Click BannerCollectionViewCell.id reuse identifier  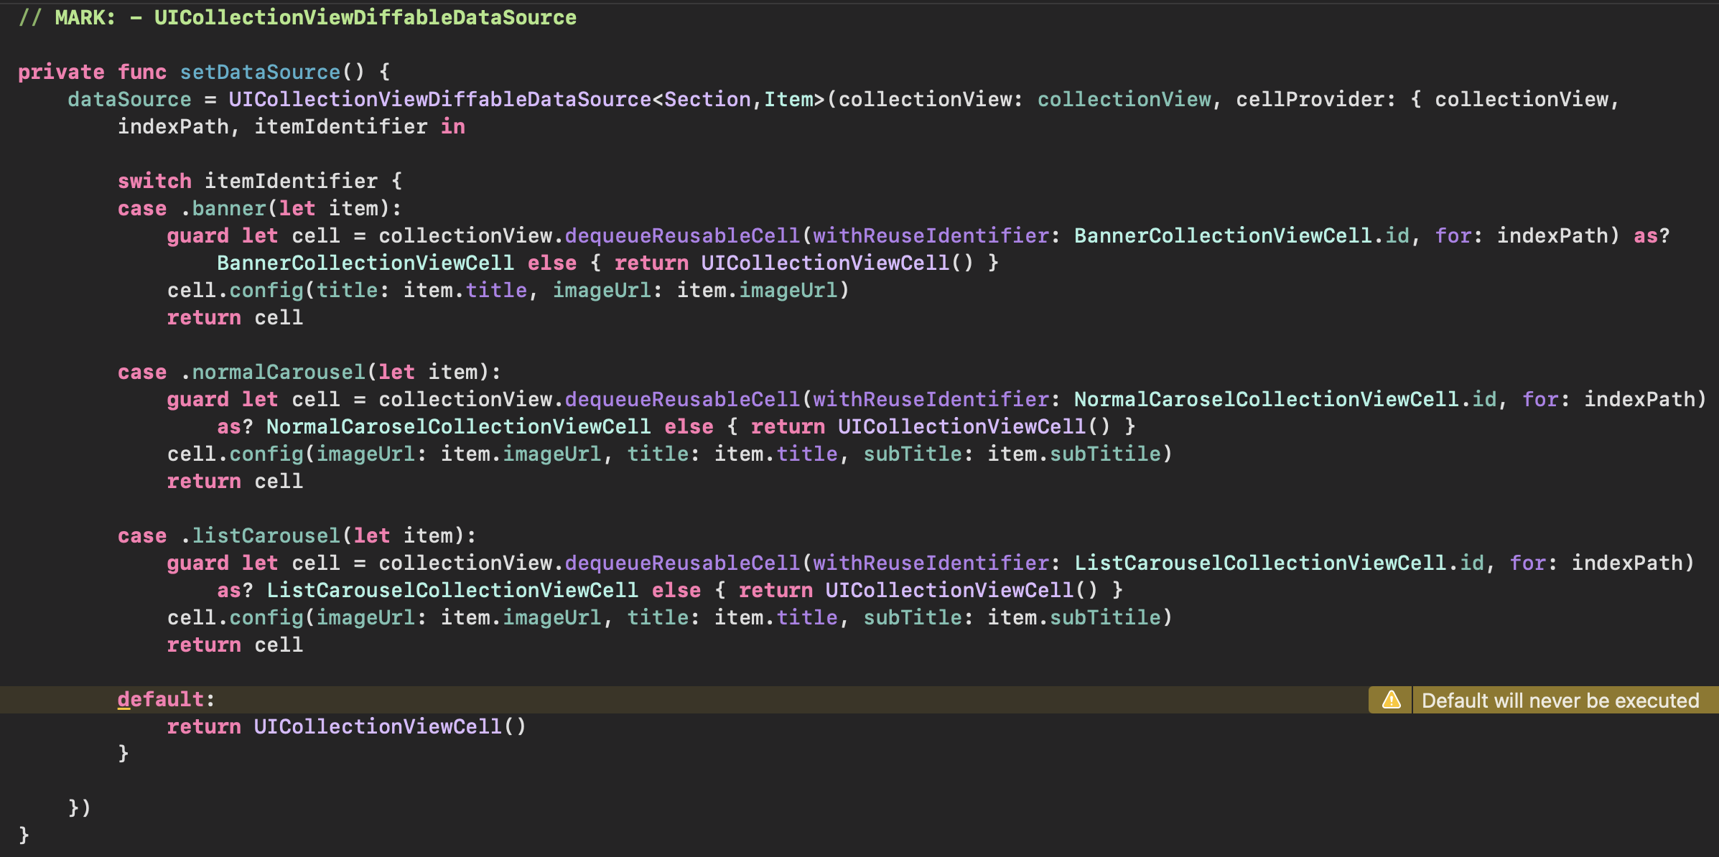[1241, 235]
